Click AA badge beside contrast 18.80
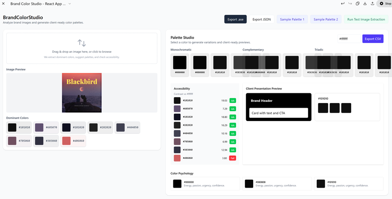This screenshot has height=199, width=392. (x=232, y=117)
